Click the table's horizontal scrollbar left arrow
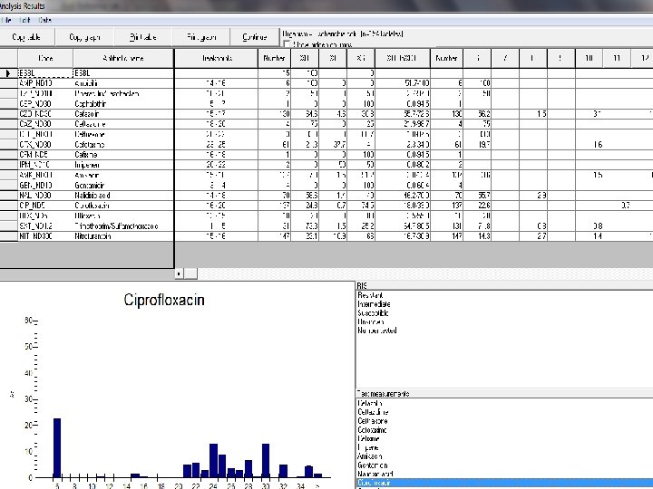This screenshot has height=489, width=653. (179, 273)
